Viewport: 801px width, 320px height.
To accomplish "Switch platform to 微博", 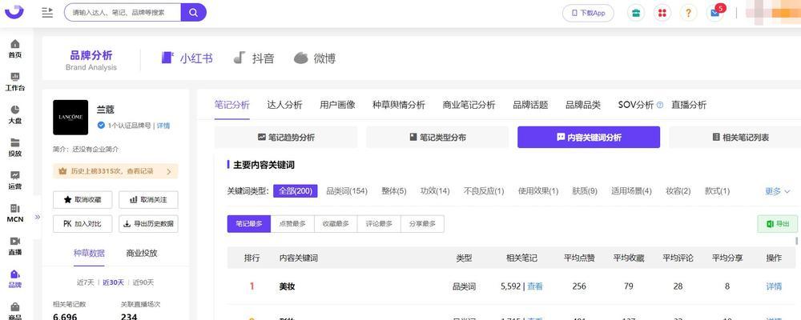I will [x=315, y=58].
